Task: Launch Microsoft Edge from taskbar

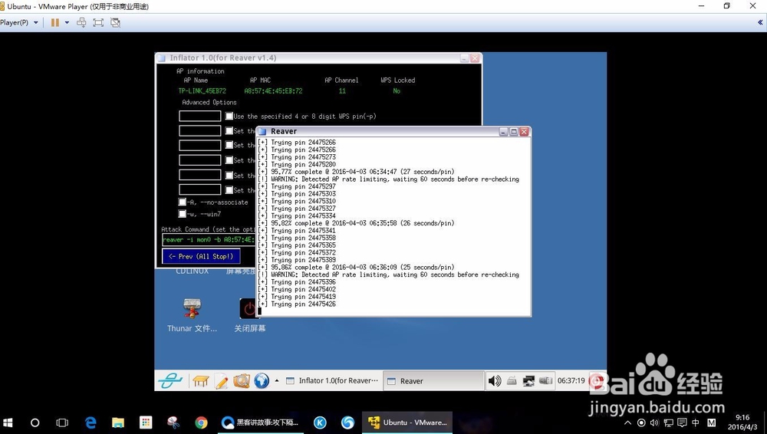Action: pyautogui.click(x=91, y=422)
